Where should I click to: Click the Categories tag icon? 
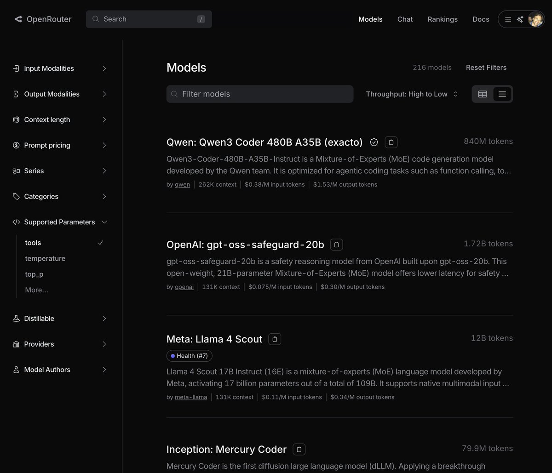pyautogui.click(x=16, y=197)
